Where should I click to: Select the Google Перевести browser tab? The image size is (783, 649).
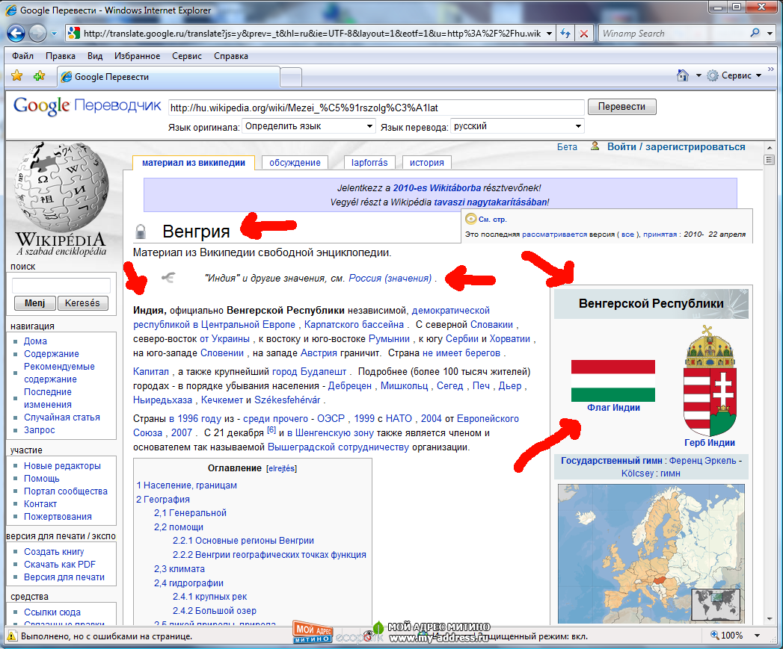[168, 77]
